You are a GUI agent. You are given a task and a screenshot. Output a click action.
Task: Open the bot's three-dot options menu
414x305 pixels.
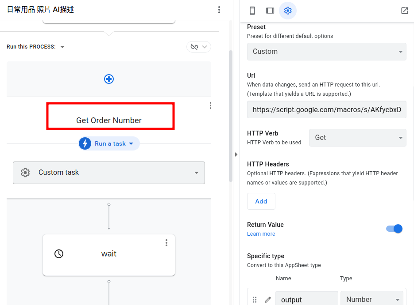tap(219, 10)
